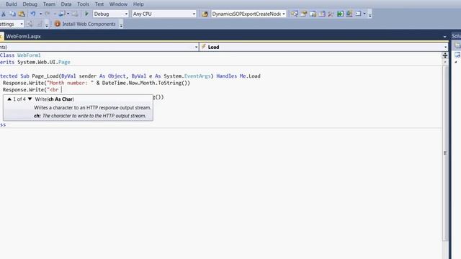Open the Help menu
Image resolution: width=461 pixels, height=259 pixels.
tap(138, 4)
